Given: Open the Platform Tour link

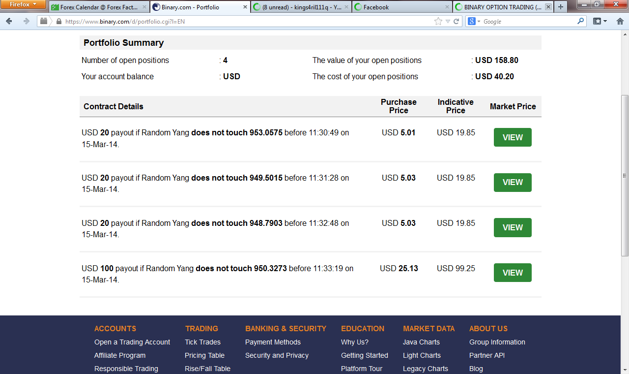Looking at the screenshot, I should click(x=362, y=369).
